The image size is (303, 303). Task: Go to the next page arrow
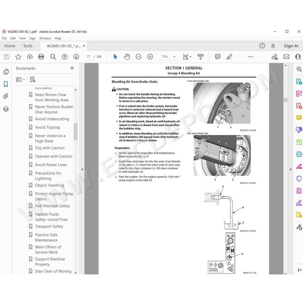(76, 57)
